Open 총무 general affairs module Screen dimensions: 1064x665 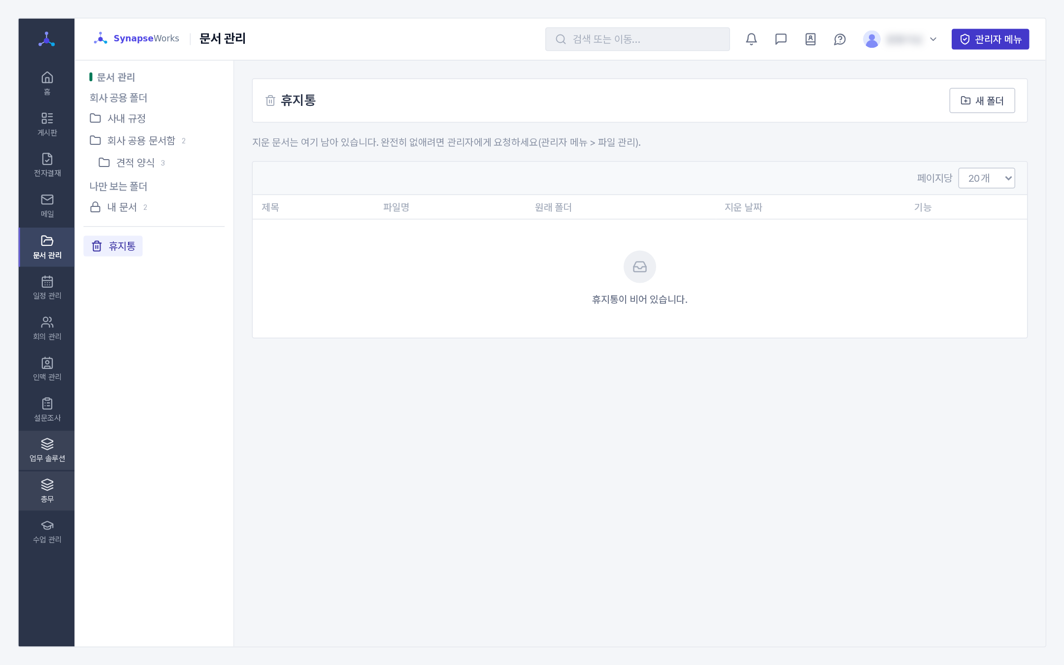(47, 491)
